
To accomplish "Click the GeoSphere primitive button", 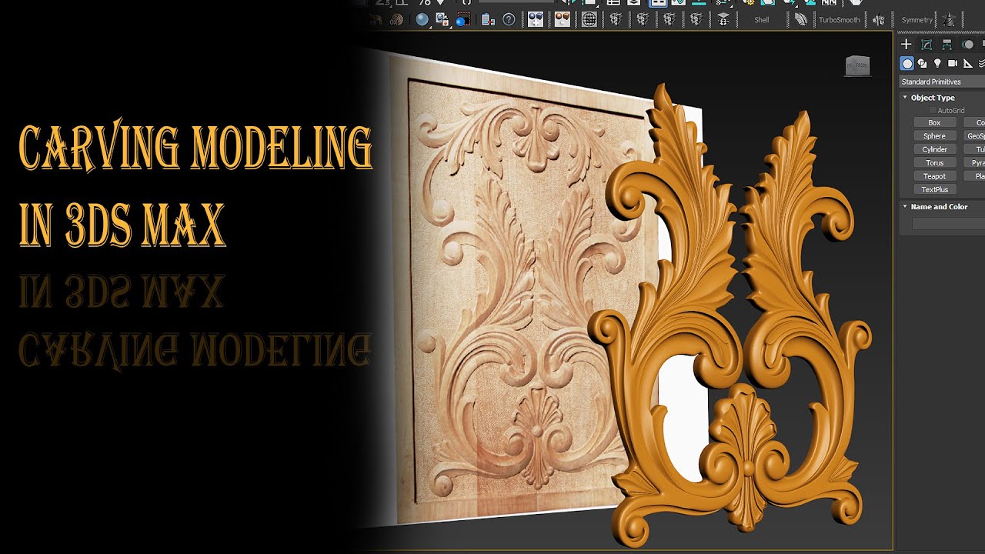I will [974, 136].
